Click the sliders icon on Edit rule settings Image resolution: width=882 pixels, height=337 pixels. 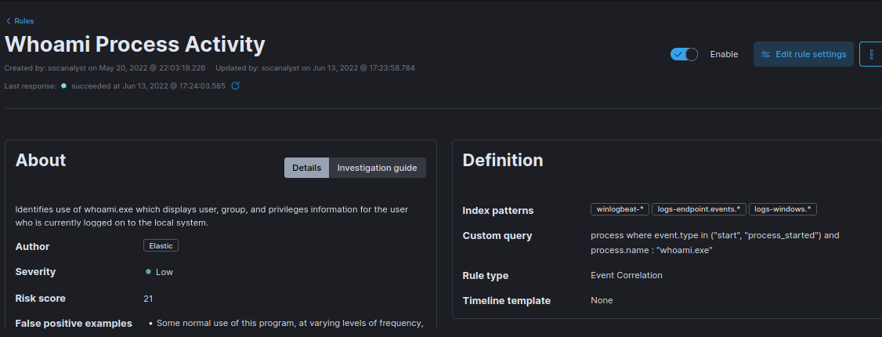tap(765, 55)
